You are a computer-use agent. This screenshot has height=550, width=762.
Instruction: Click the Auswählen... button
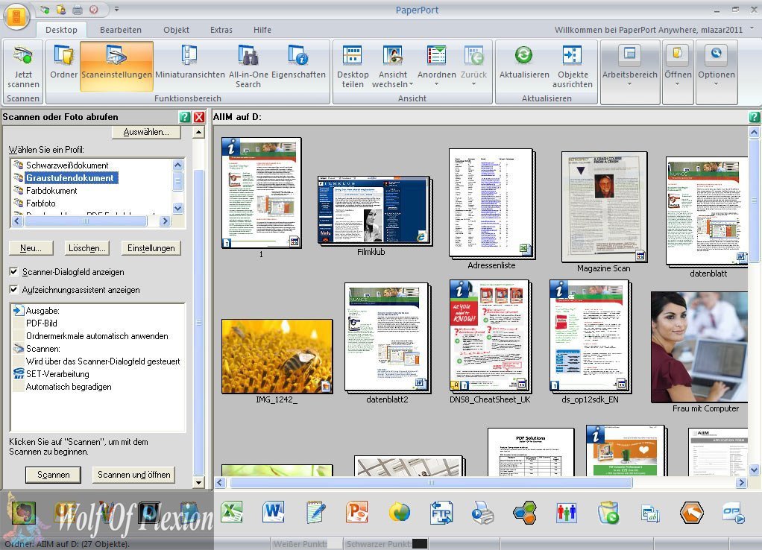[146, 132]
